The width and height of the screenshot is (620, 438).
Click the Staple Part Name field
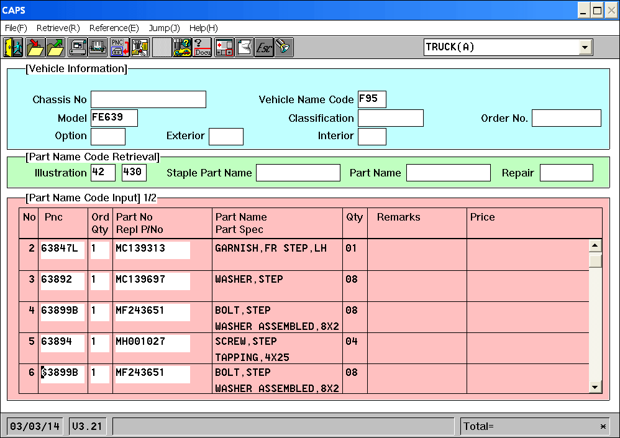pos(298,173)
